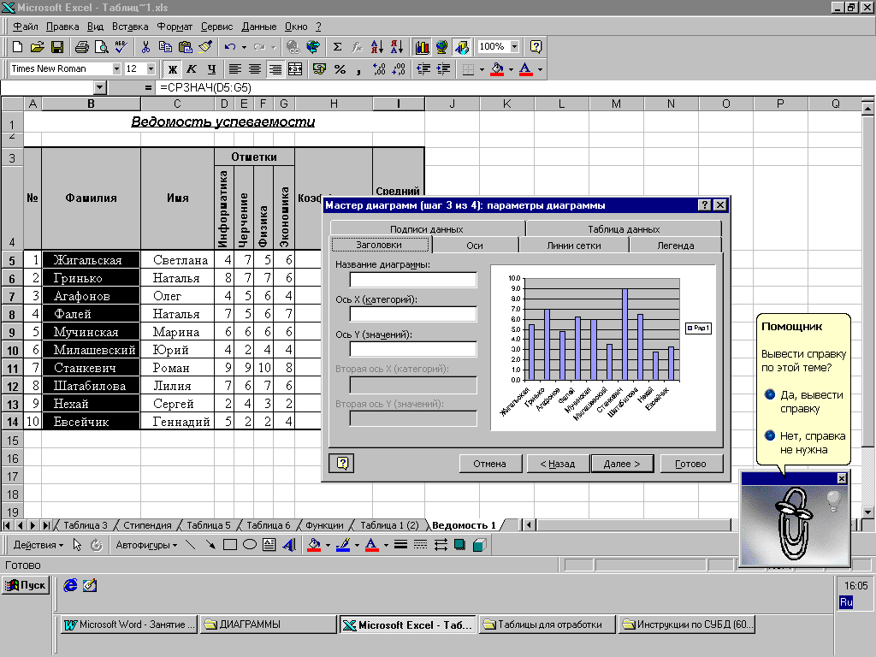Click the Print icon

81,47
